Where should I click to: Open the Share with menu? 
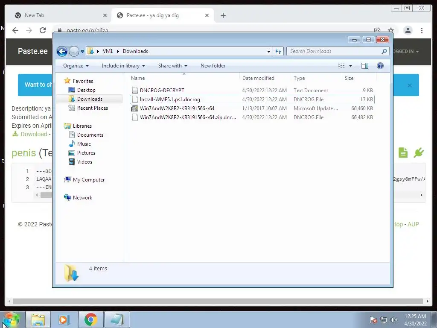point(172,66)
